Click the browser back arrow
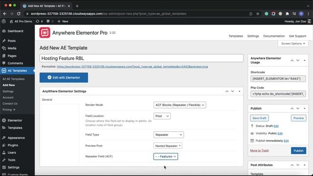Viewport: 313px width, 176px height. (x=5, y=14)
